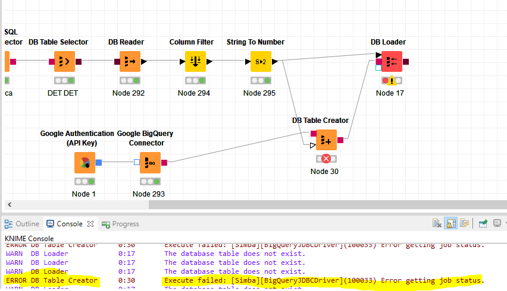Click the 'Node 294' label

[193, 93]
